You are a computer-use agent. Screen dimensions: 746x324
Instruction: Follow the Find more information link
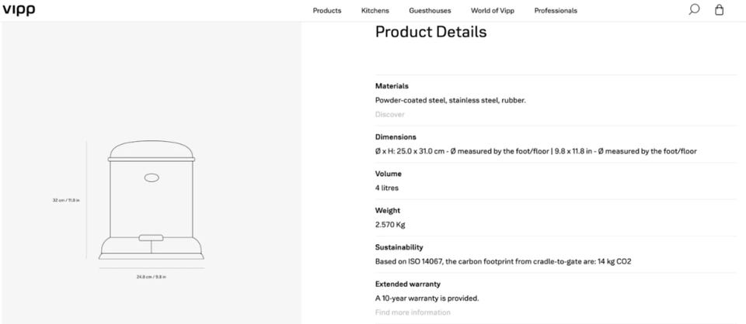click(413, 312)
